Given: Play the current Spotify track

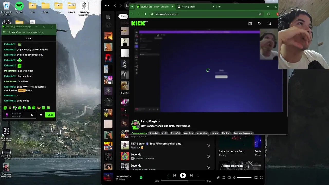Looking at the screenshot, I should tap(183, 175).
